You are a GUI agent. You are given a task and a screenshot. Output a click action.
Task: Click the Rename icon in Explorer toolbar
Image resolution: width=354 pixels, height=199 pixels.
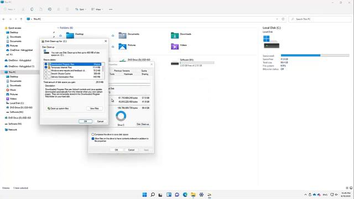tap(50, 9)
